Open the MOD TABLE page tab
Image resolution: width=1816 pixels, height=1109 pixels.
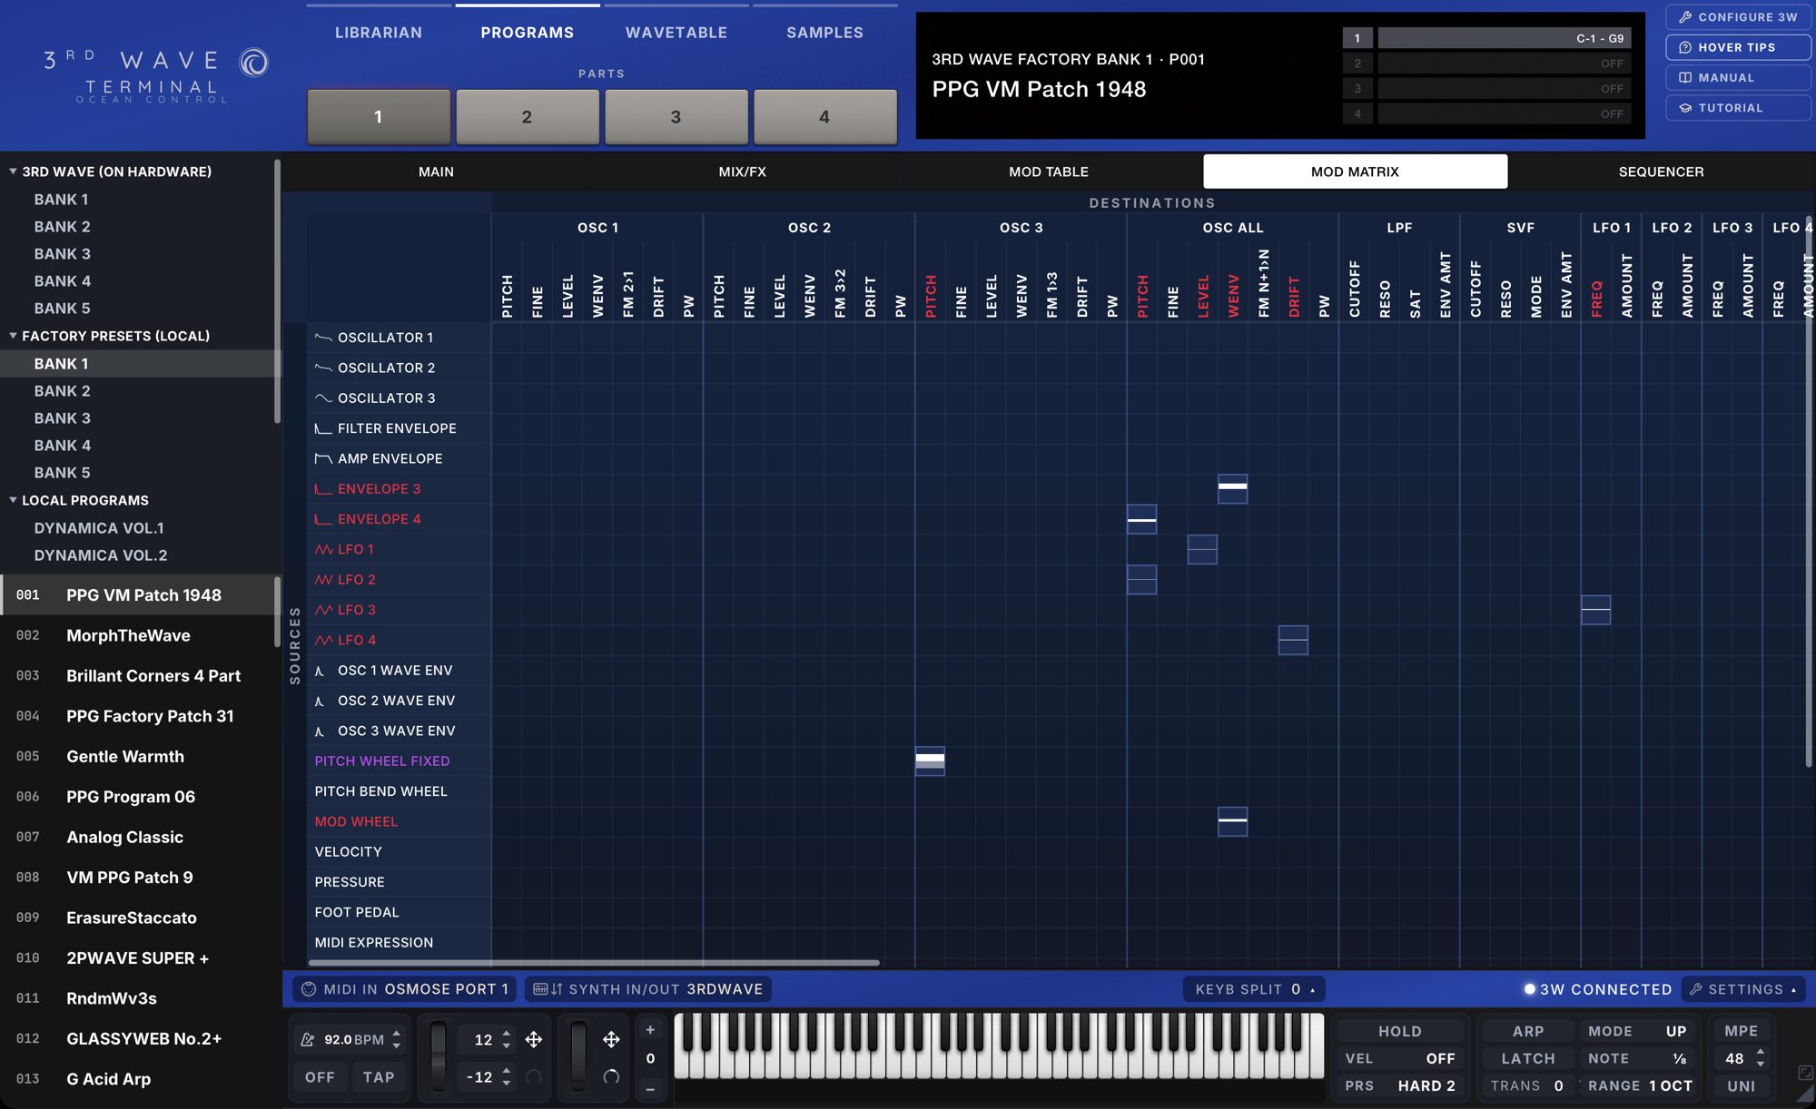1049,172
